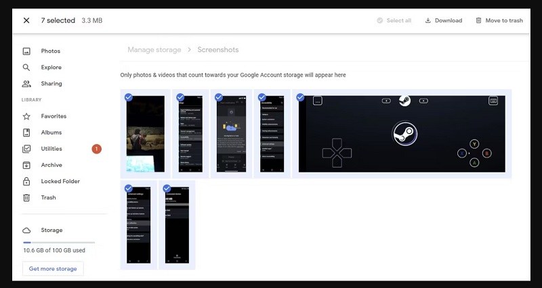Image resolution: width=542 pixels, height=288 pixels.
Task: Navigate to Manage storage breadcrumb
Action: (x=154, y=50)
